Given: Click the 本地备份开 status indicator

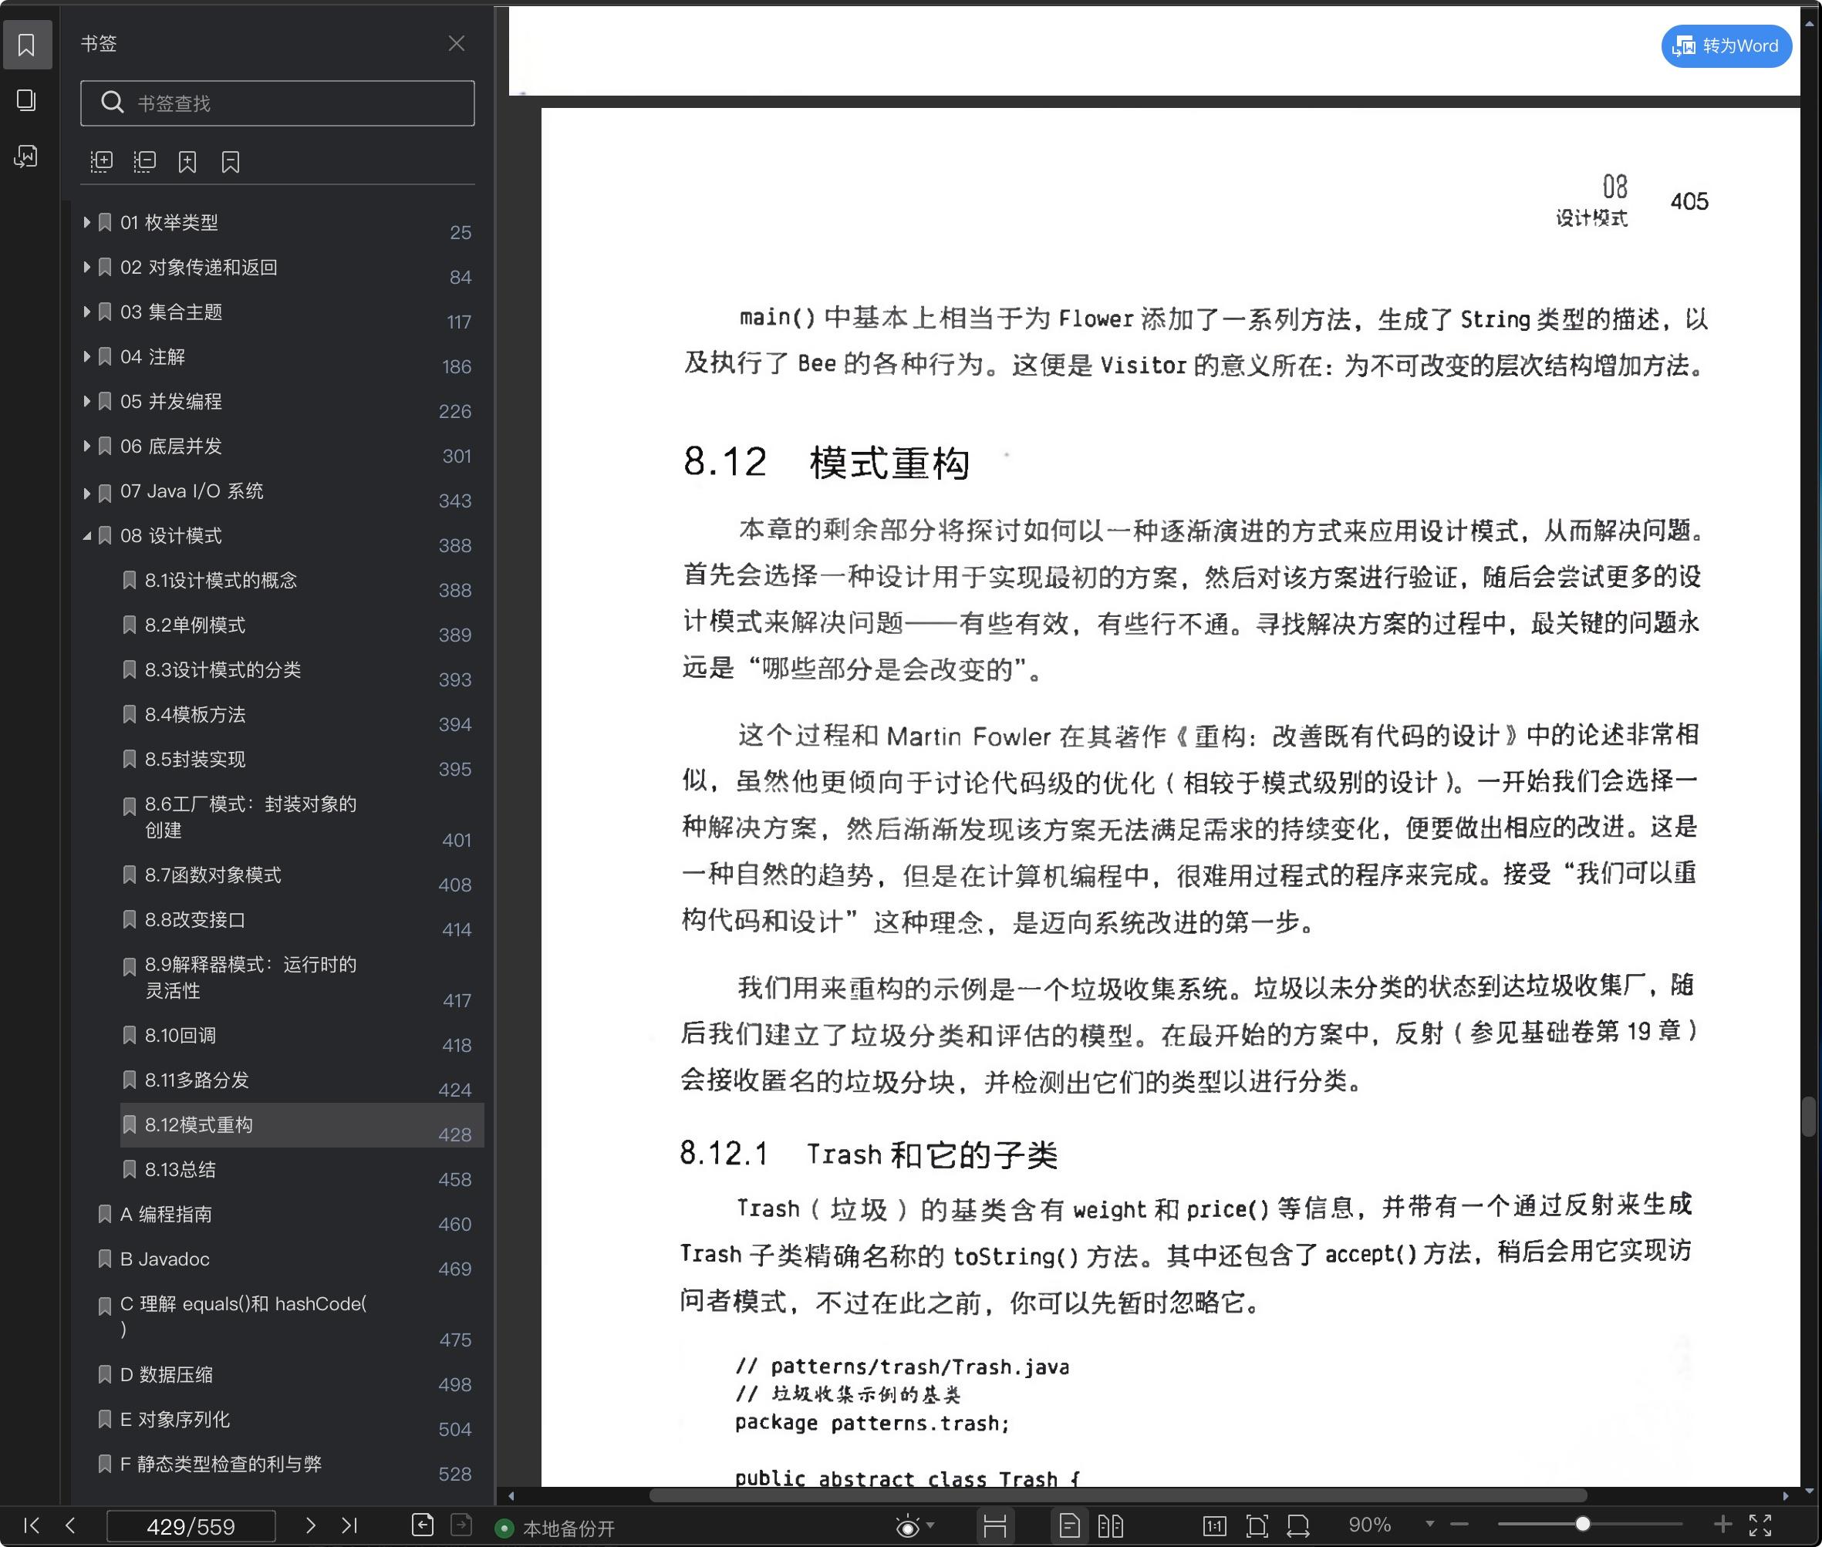Looking at the screenshot, I should pyautogui.click(x=555, y=1528).
